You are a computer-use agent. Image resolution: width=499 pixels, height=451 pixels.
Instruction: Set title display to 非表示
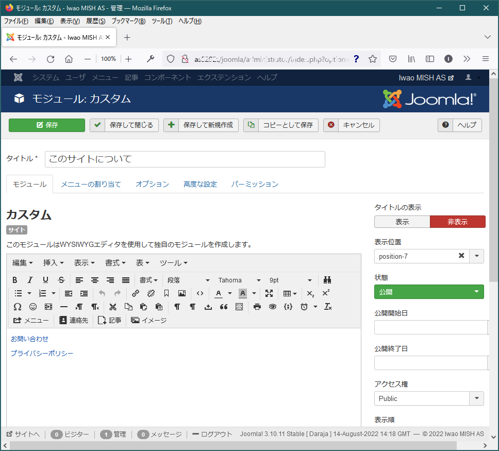(458, 222)
